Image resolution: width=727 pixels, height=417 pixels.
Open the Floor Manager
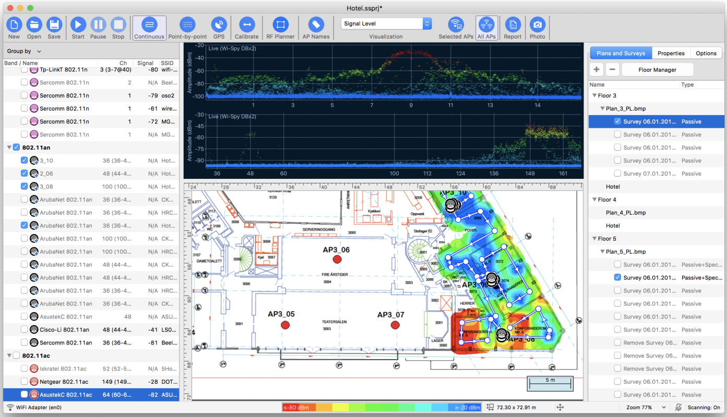click(x=657, y=69)
